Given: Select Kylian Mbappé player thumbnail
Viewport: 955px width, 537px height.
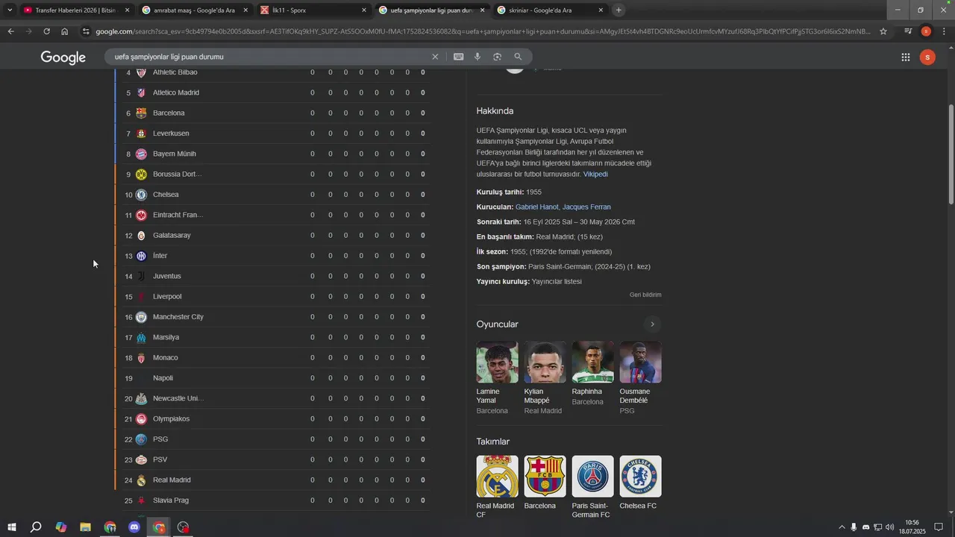Looking at the screenshot, I should pyautogui.click(x=545, y=362).
